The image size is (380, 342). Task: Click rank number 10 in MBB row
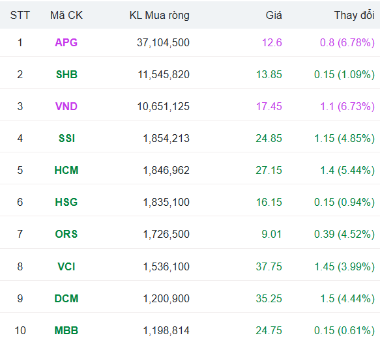tap(20, 331)
